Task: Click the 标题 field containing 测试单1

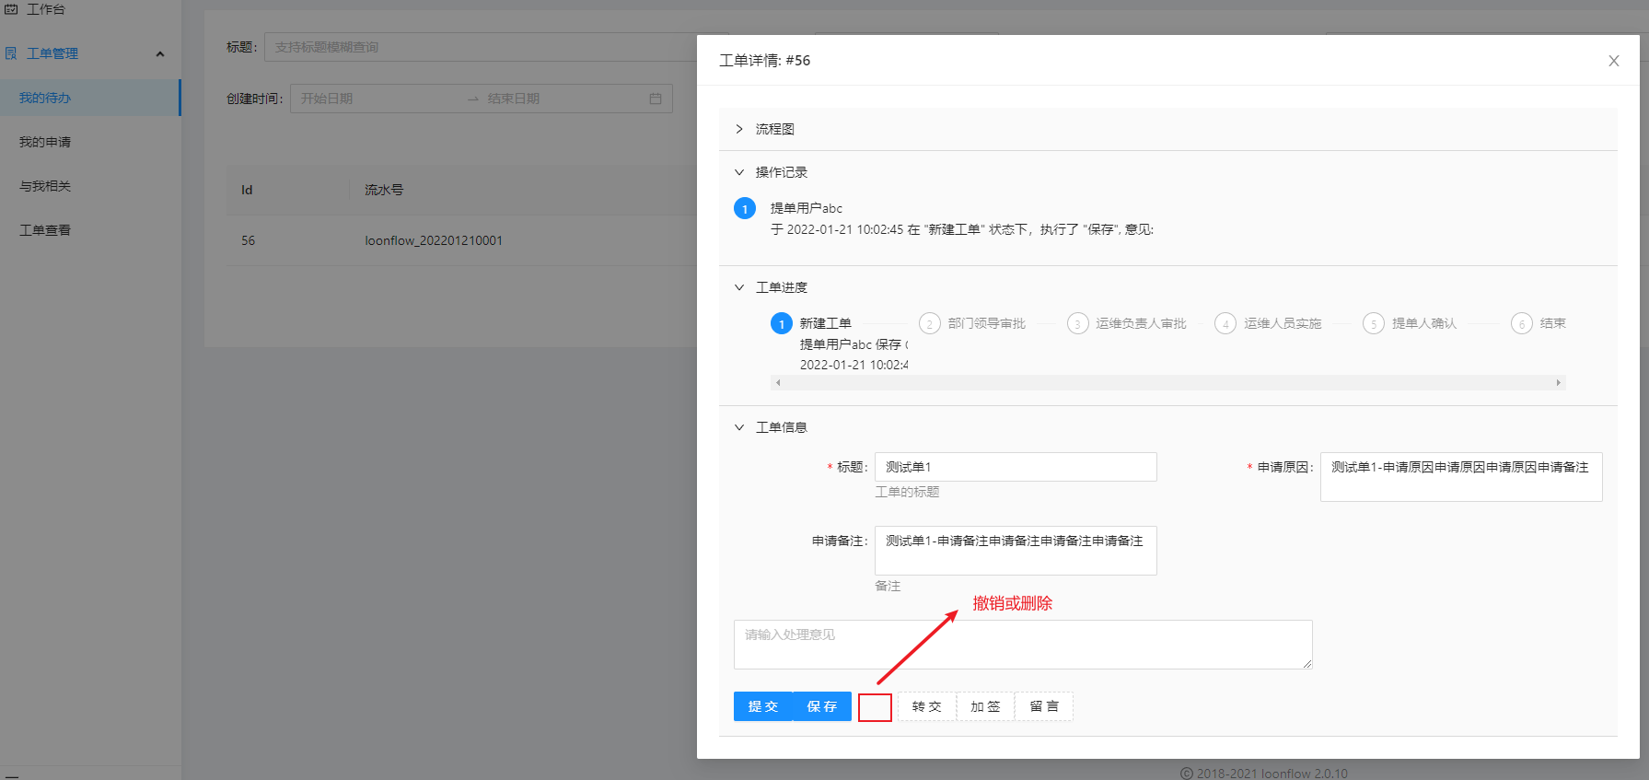Action: click(x=1016, y=467)
